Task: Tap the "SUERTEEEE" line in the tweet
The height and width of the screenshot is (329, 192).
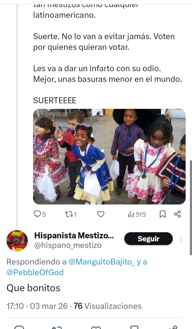Action: tap(55, 100)
